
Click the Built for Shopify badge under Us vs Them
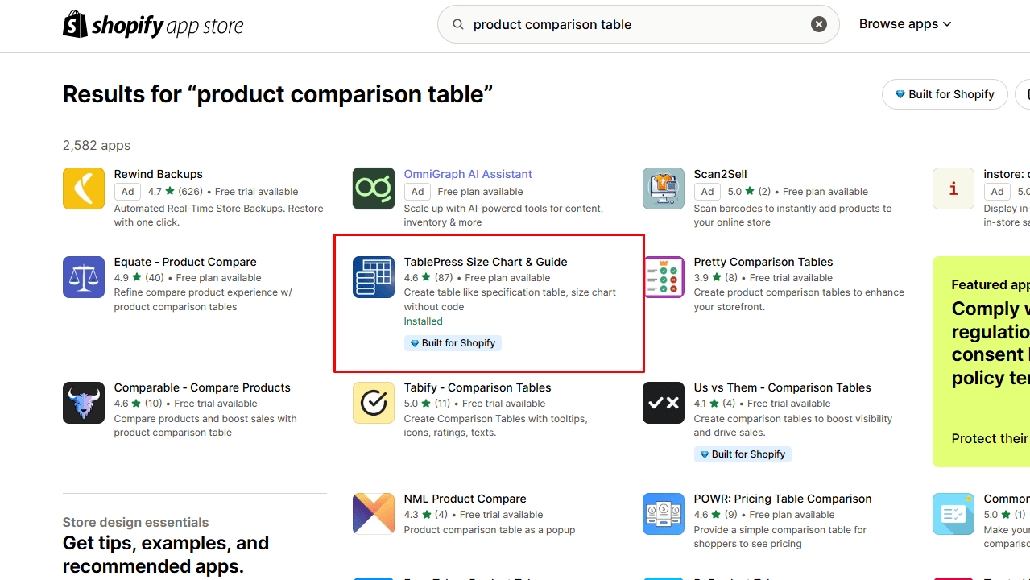(x=743, y=454)
